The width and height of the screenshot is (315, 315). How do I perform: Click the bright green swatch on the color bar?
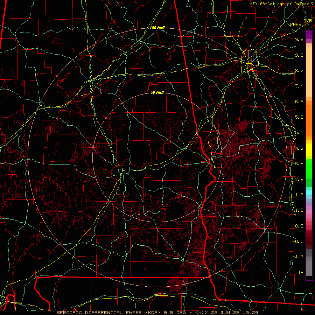click(x=309, y=169)
